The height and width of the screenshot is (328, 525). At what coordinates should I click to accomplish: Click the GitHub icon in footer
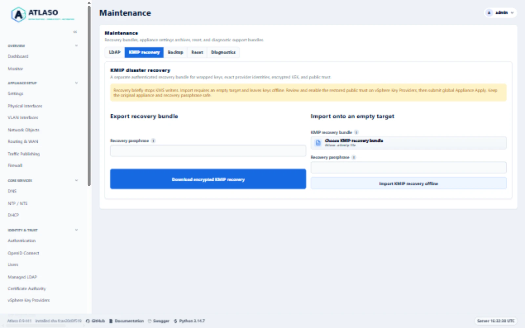pos(88,321)
